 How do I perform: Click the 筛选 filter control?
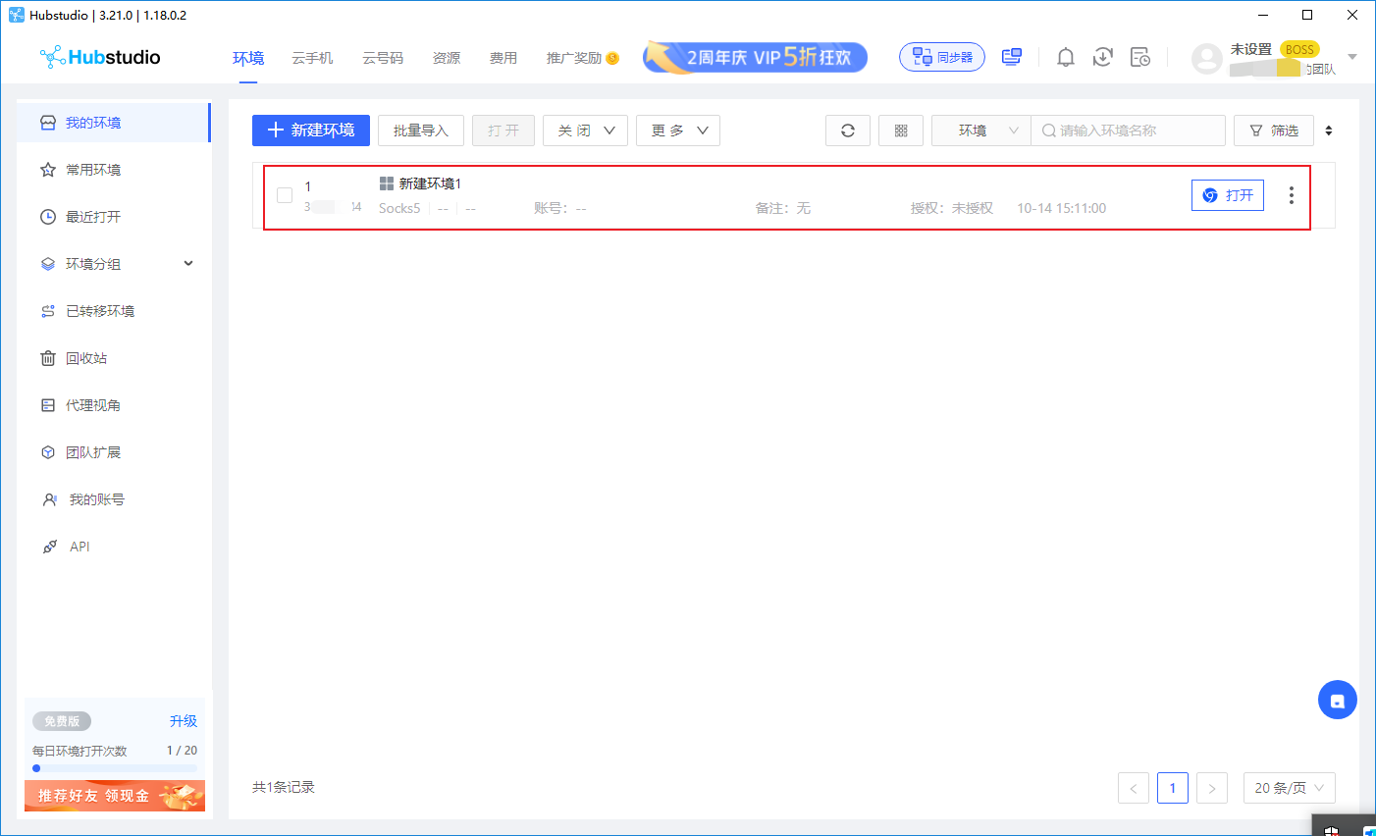pyautogui.click(x=1273, y=130)
